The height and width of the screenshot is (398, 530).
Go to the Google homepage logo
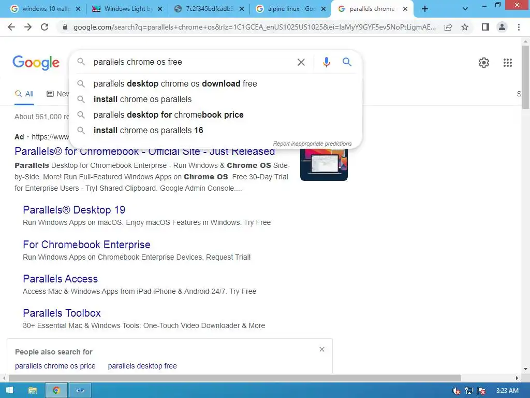tap(36, 63)
